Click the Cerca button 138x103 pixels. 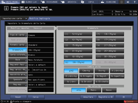(x=36, y=97)
